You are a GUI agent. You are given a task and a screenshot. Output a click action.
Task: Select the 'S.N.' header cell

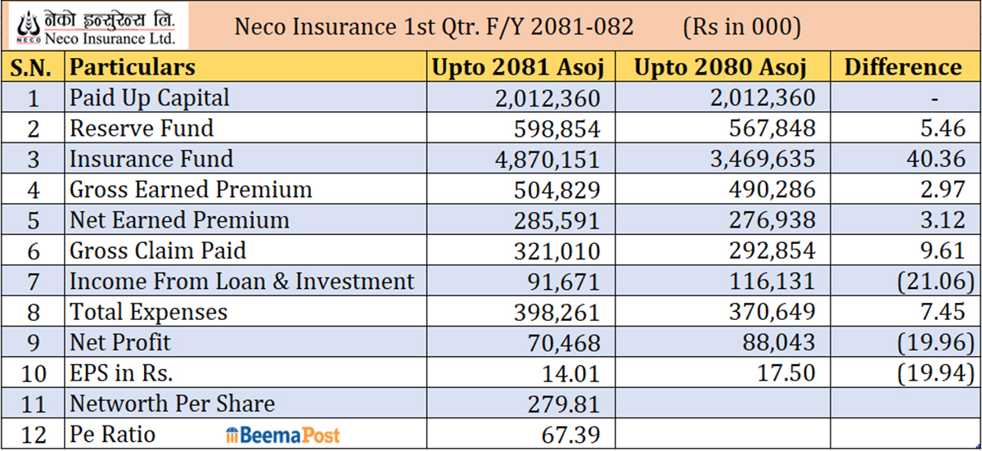(33, 67)
